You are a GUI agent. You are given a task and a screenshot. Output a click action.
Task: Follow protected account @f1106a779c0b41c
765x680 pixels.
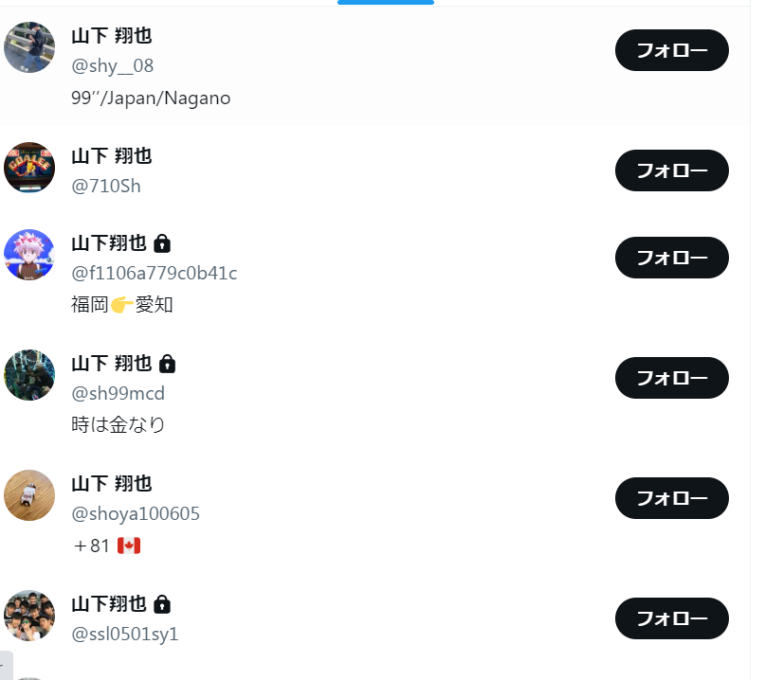[x=671, y=258]
